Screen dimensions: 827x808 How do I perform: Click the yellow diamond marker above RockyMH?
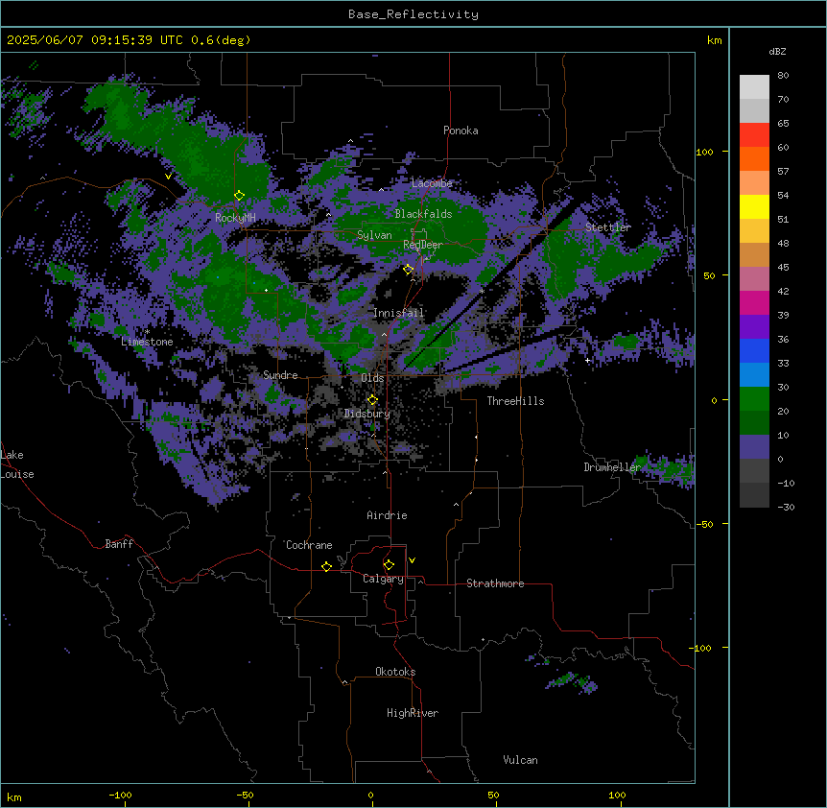[239, 196]
